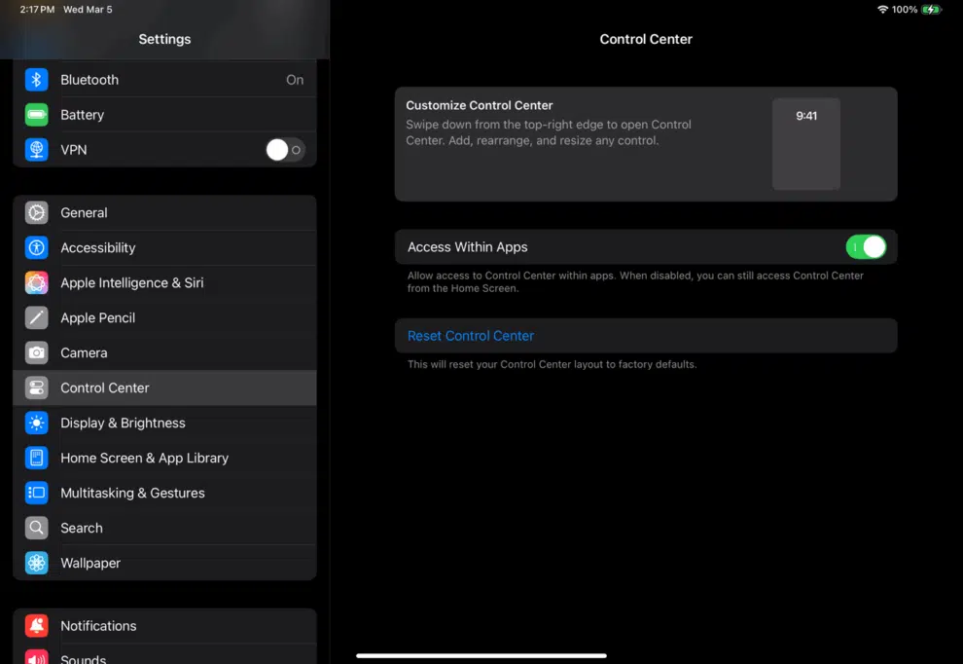Tap the Camera icon
Viewport: 963px width, 664px height.
pos(36,352)
